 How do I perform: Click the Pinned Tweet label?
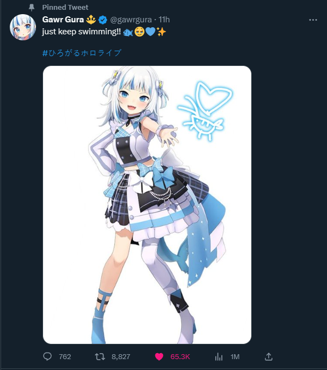[65, 8]
